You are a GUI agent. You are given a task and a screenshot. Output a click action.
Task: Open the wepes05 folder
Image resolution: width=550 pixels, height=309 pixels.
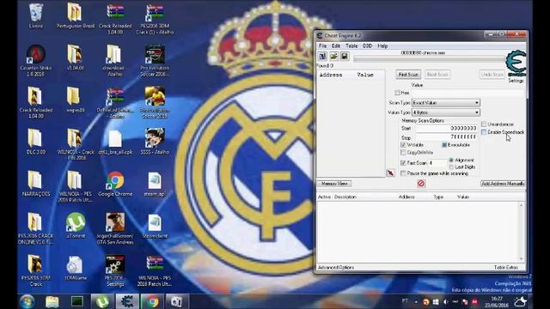click(75, 100)
